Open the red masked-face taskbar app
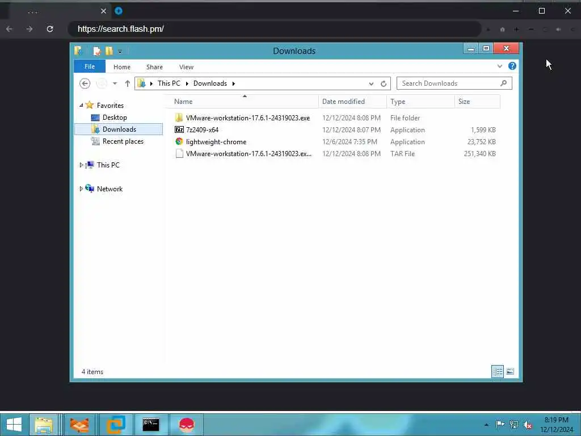Image resolution: width=581 pixels, height=436 pixels. (186, 425)
